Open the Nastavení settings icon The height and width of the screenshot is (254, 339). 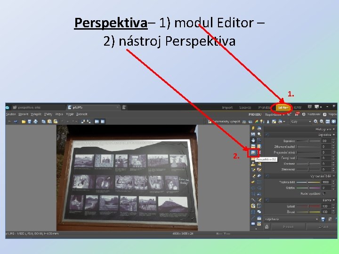(x=304, y=114)
